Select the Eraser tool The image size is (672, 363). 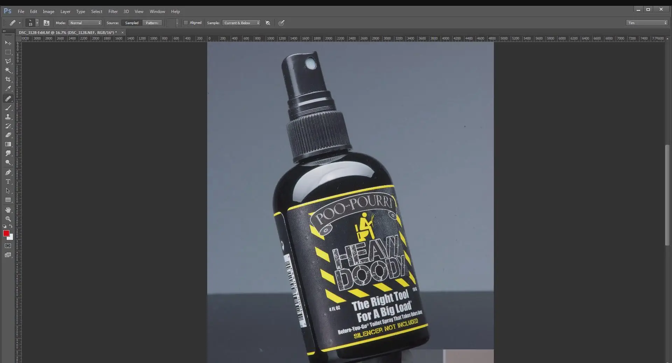[x=8, y=135]
